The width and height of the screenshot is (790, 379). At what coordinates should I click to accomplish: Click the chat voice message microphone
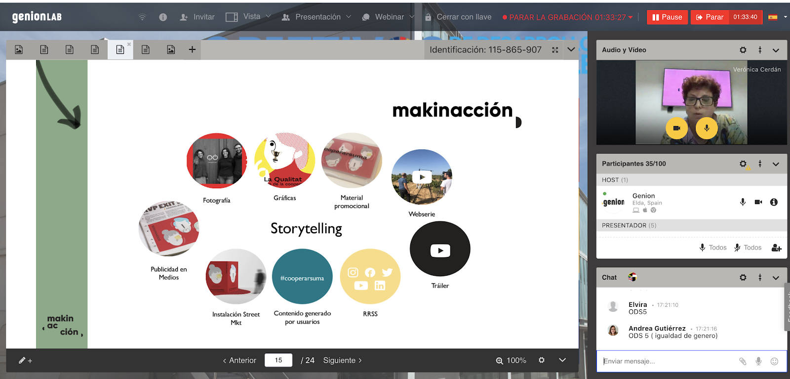pyautogui.click(x=758, y=361)
